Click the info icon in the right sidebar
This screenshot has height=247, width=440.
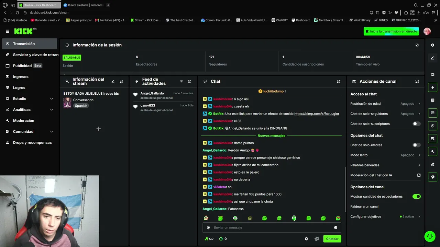(432, 45)
